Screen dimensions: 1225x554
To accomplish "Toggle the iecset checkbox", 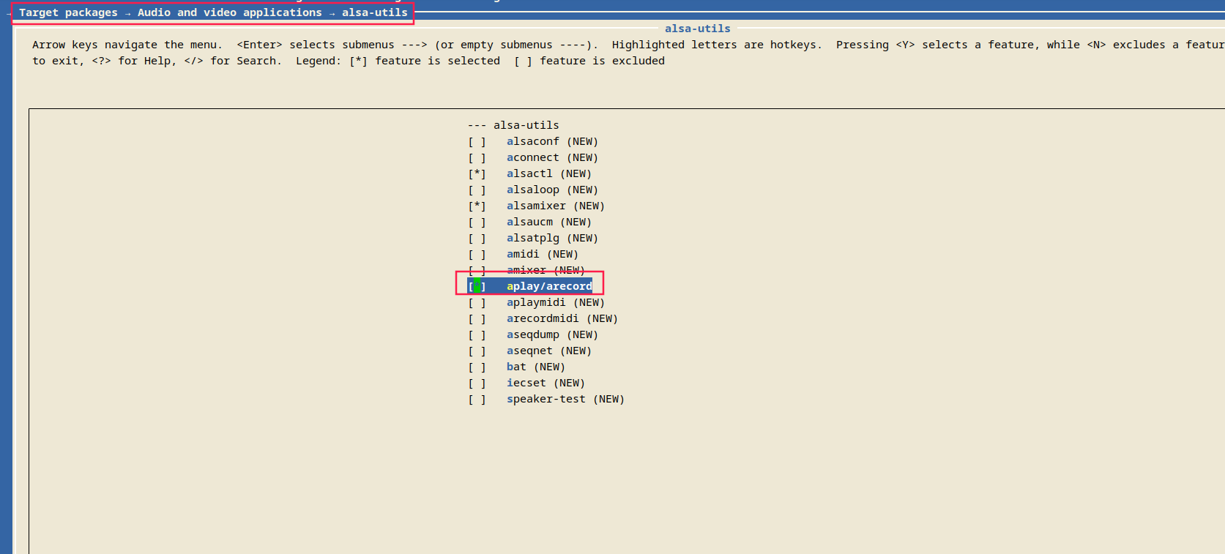I will (x=477, y=383).
